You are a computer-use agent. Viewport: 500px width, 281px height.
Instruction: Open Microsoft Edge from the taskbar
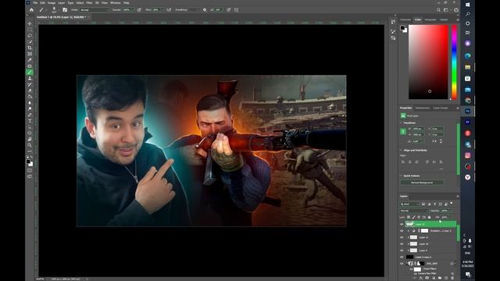(x=468, y=56)
